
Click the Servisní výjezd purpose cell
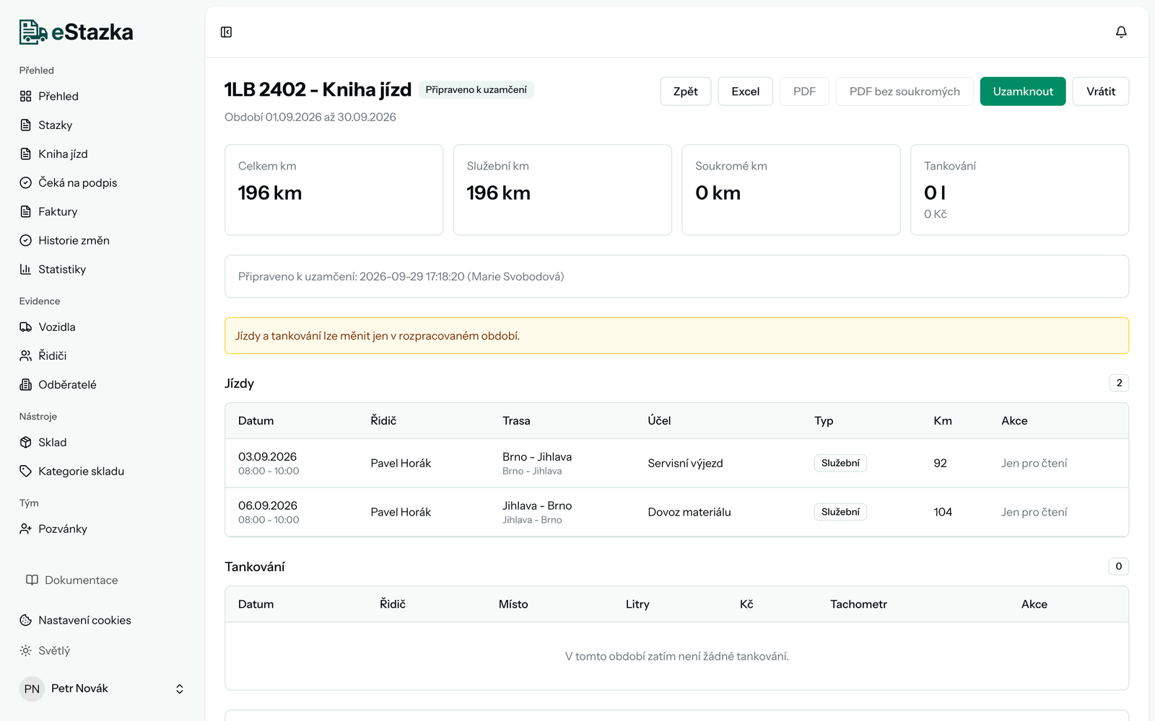685,463
